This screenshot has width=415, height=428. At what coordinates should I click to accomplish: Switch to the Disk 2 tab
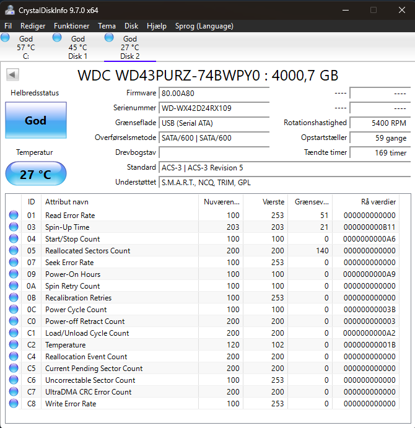[130, 47]
